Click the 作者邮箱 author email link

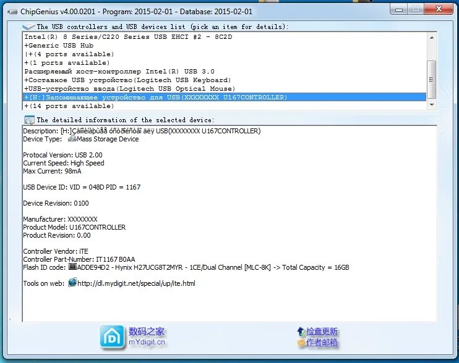click(x=322, y=342)
